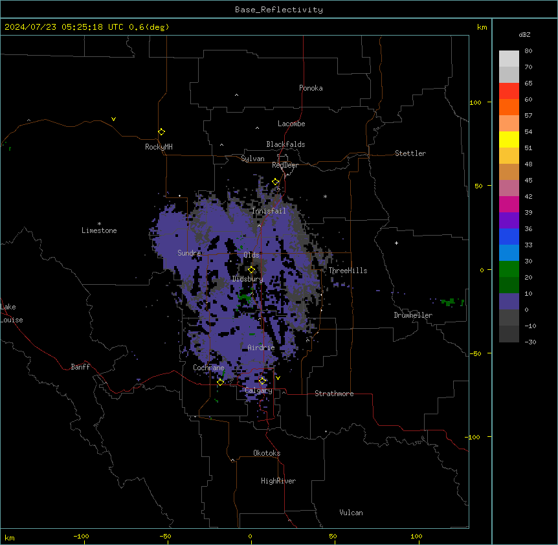The width and height of the screenshot is (558, 545).
Task: Select the RedDeer city label
Action: (285, 165)
